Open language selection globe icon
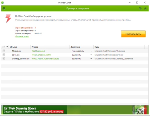The width and height of the screenshot is (150, 116). pos(140,8)
